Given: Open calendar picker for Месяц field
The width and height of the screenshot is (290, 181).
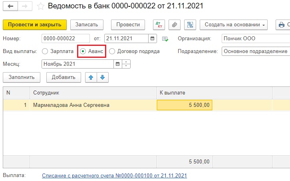Looking at the screenshot, I should 117,64.
